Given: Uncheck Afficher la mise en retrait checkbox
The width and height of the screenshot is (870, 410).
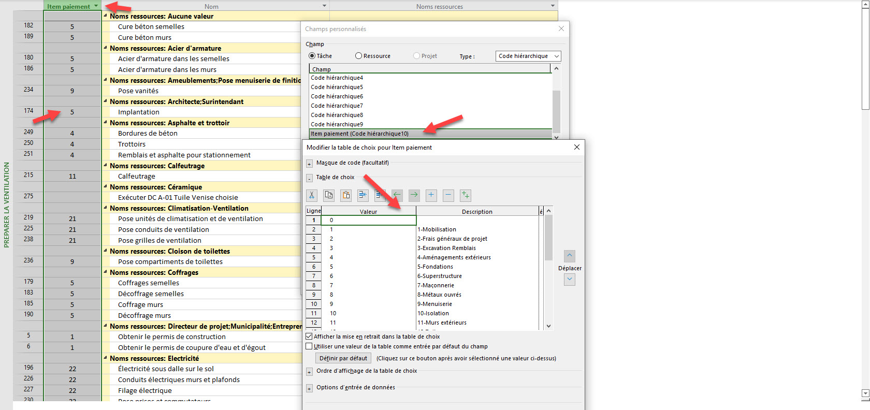Looking at the screenshot, I should 309,336.
